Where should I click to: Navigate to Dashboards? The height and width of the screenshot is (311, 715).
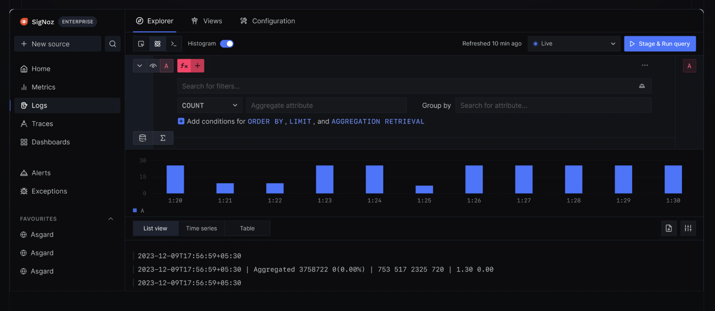pos(67,142)
